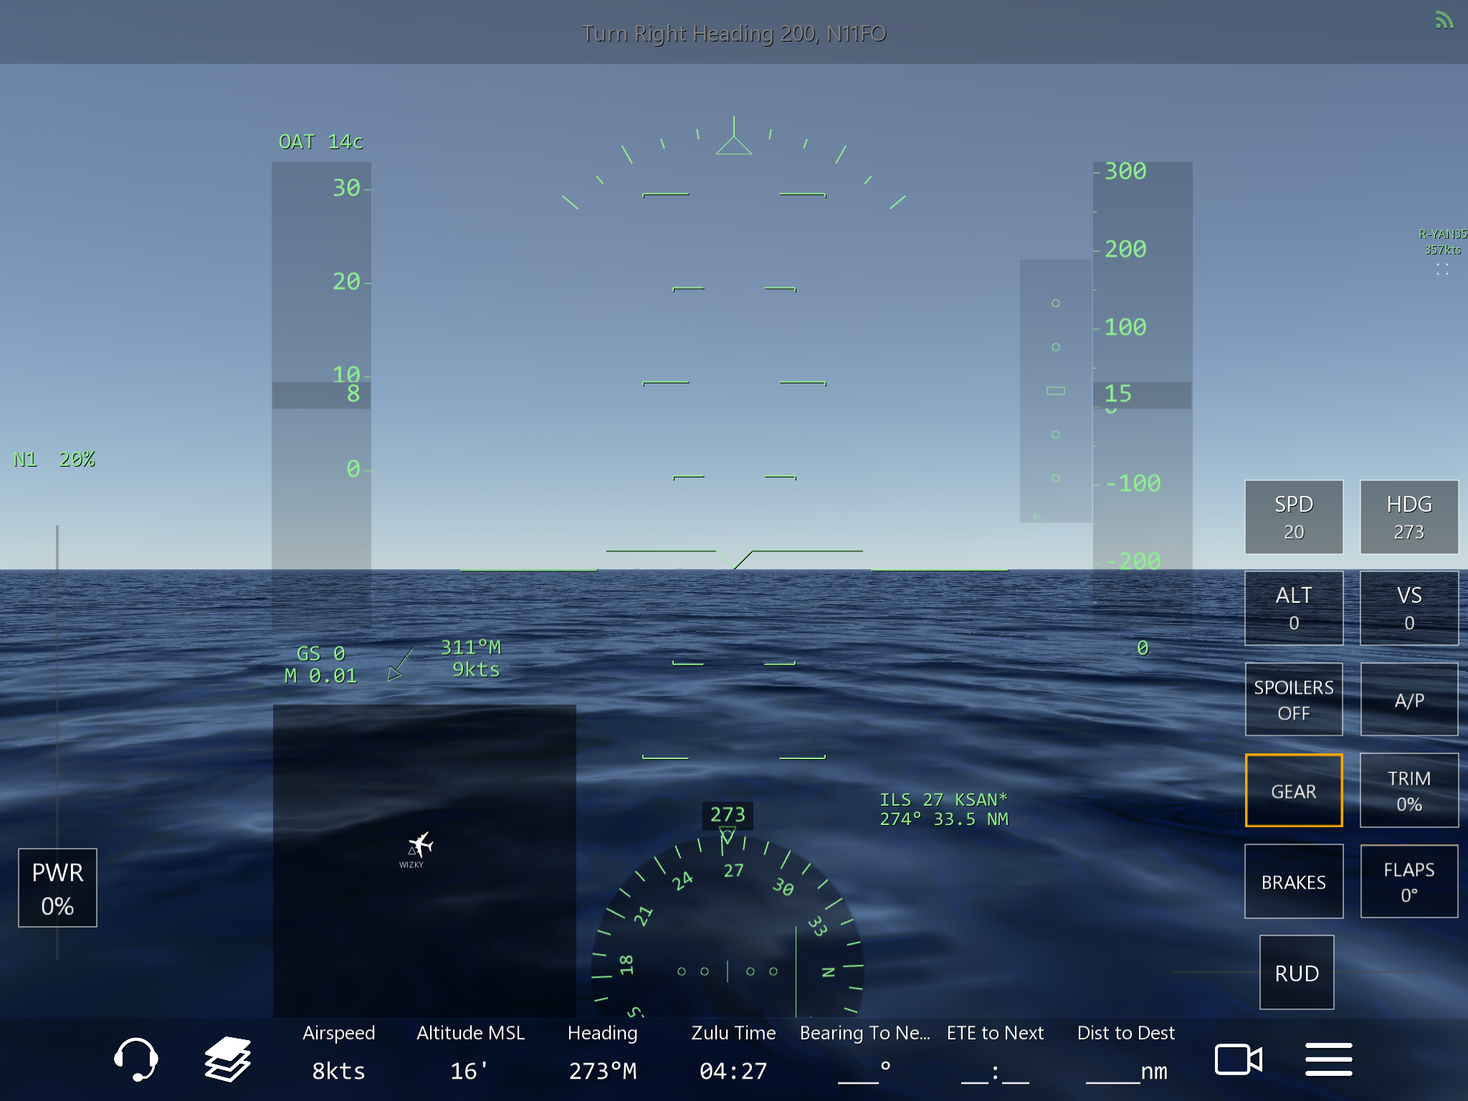Engage the A/P autopilot toggle
1468x1101 pixels.
[1409, 700]
